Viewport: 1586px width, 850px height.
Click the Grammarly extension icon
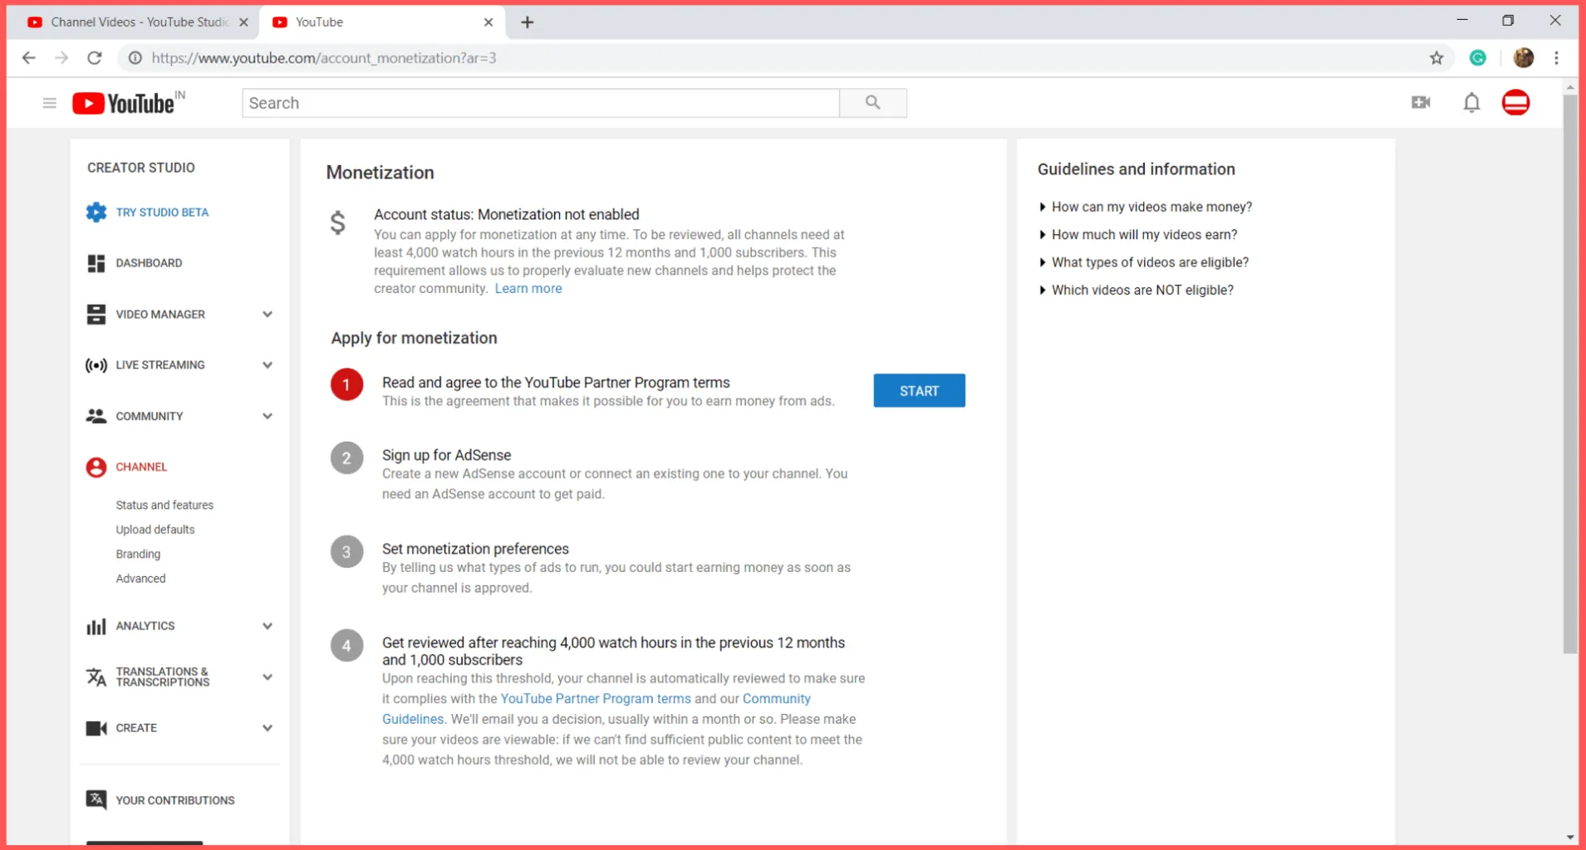point(1477,57)
